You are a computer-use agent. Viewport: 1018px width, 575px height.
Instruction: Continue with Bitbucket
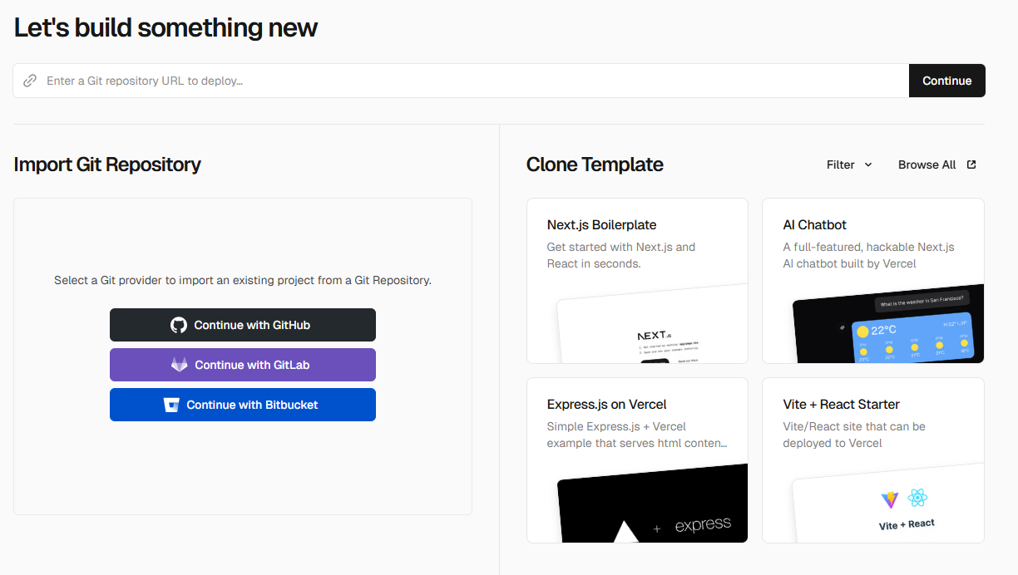tap(243, 405)
